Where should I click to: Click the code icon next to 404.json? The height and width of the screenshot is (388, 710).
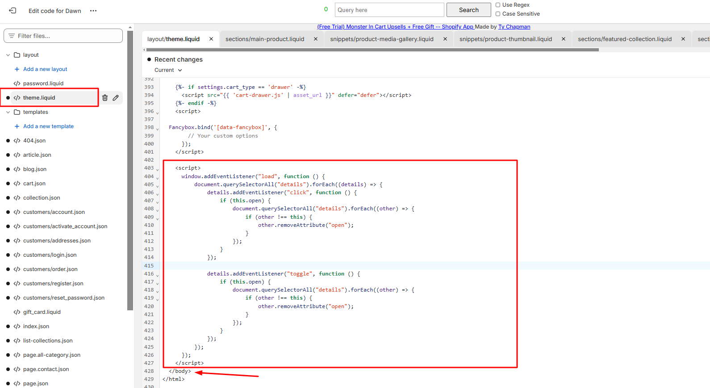pos(17,141)
